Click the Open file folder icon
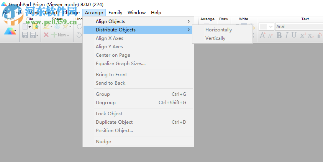The image size is (323, 162). [35, 26]
